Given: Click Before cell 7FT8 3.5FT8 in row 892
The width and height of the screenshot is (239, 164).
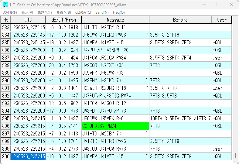Looking at the screenshot, I should click(x=180, y=96).
